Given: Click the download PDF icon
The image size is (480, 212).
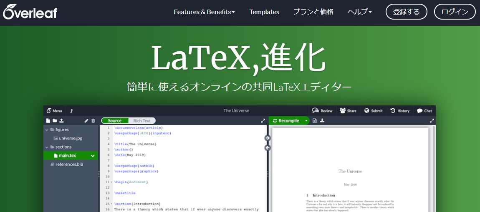Looking at the screenshot, I should pos(322,121).
